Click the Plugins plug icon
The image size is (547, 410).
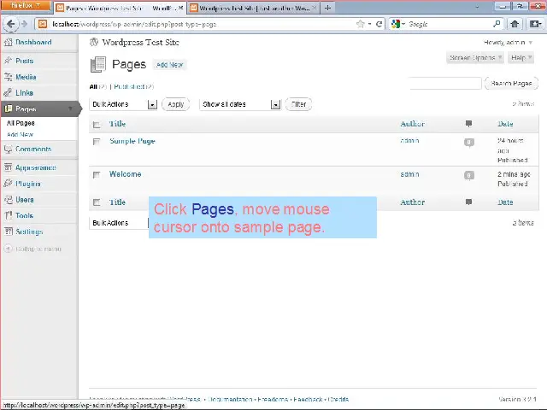point(8,184)
